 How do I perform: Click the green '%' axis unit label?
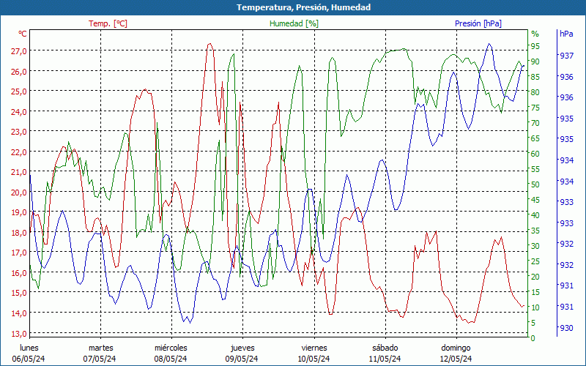pos(535,34)
